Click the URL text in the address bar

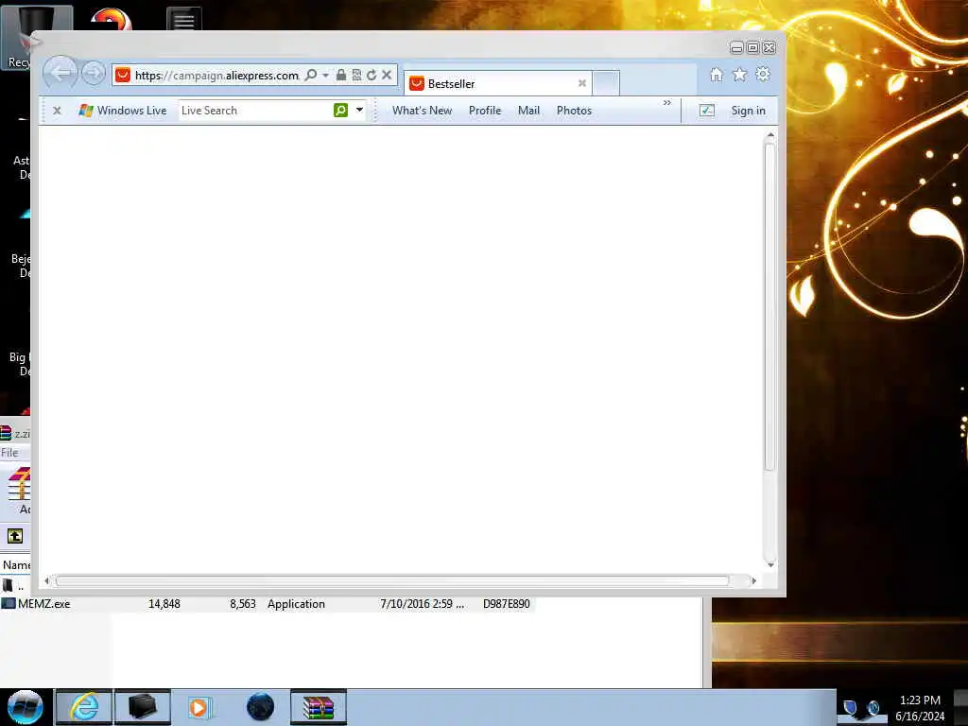pos(216,76)
